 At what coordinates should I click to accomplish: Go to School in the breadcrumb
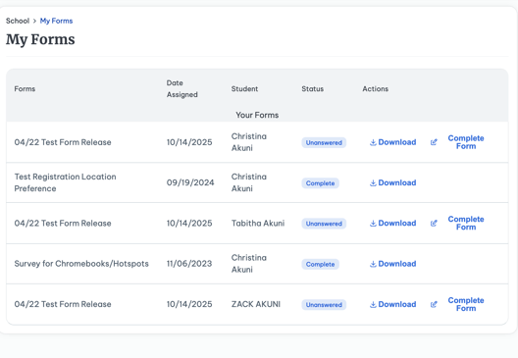(x=18, y=21)
